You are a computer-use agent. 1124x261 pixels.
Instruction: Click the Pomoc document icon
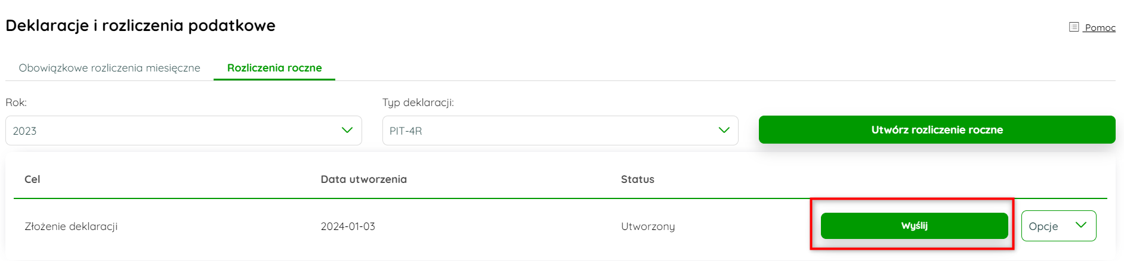pyautogui.click(x=1074, y=27)
